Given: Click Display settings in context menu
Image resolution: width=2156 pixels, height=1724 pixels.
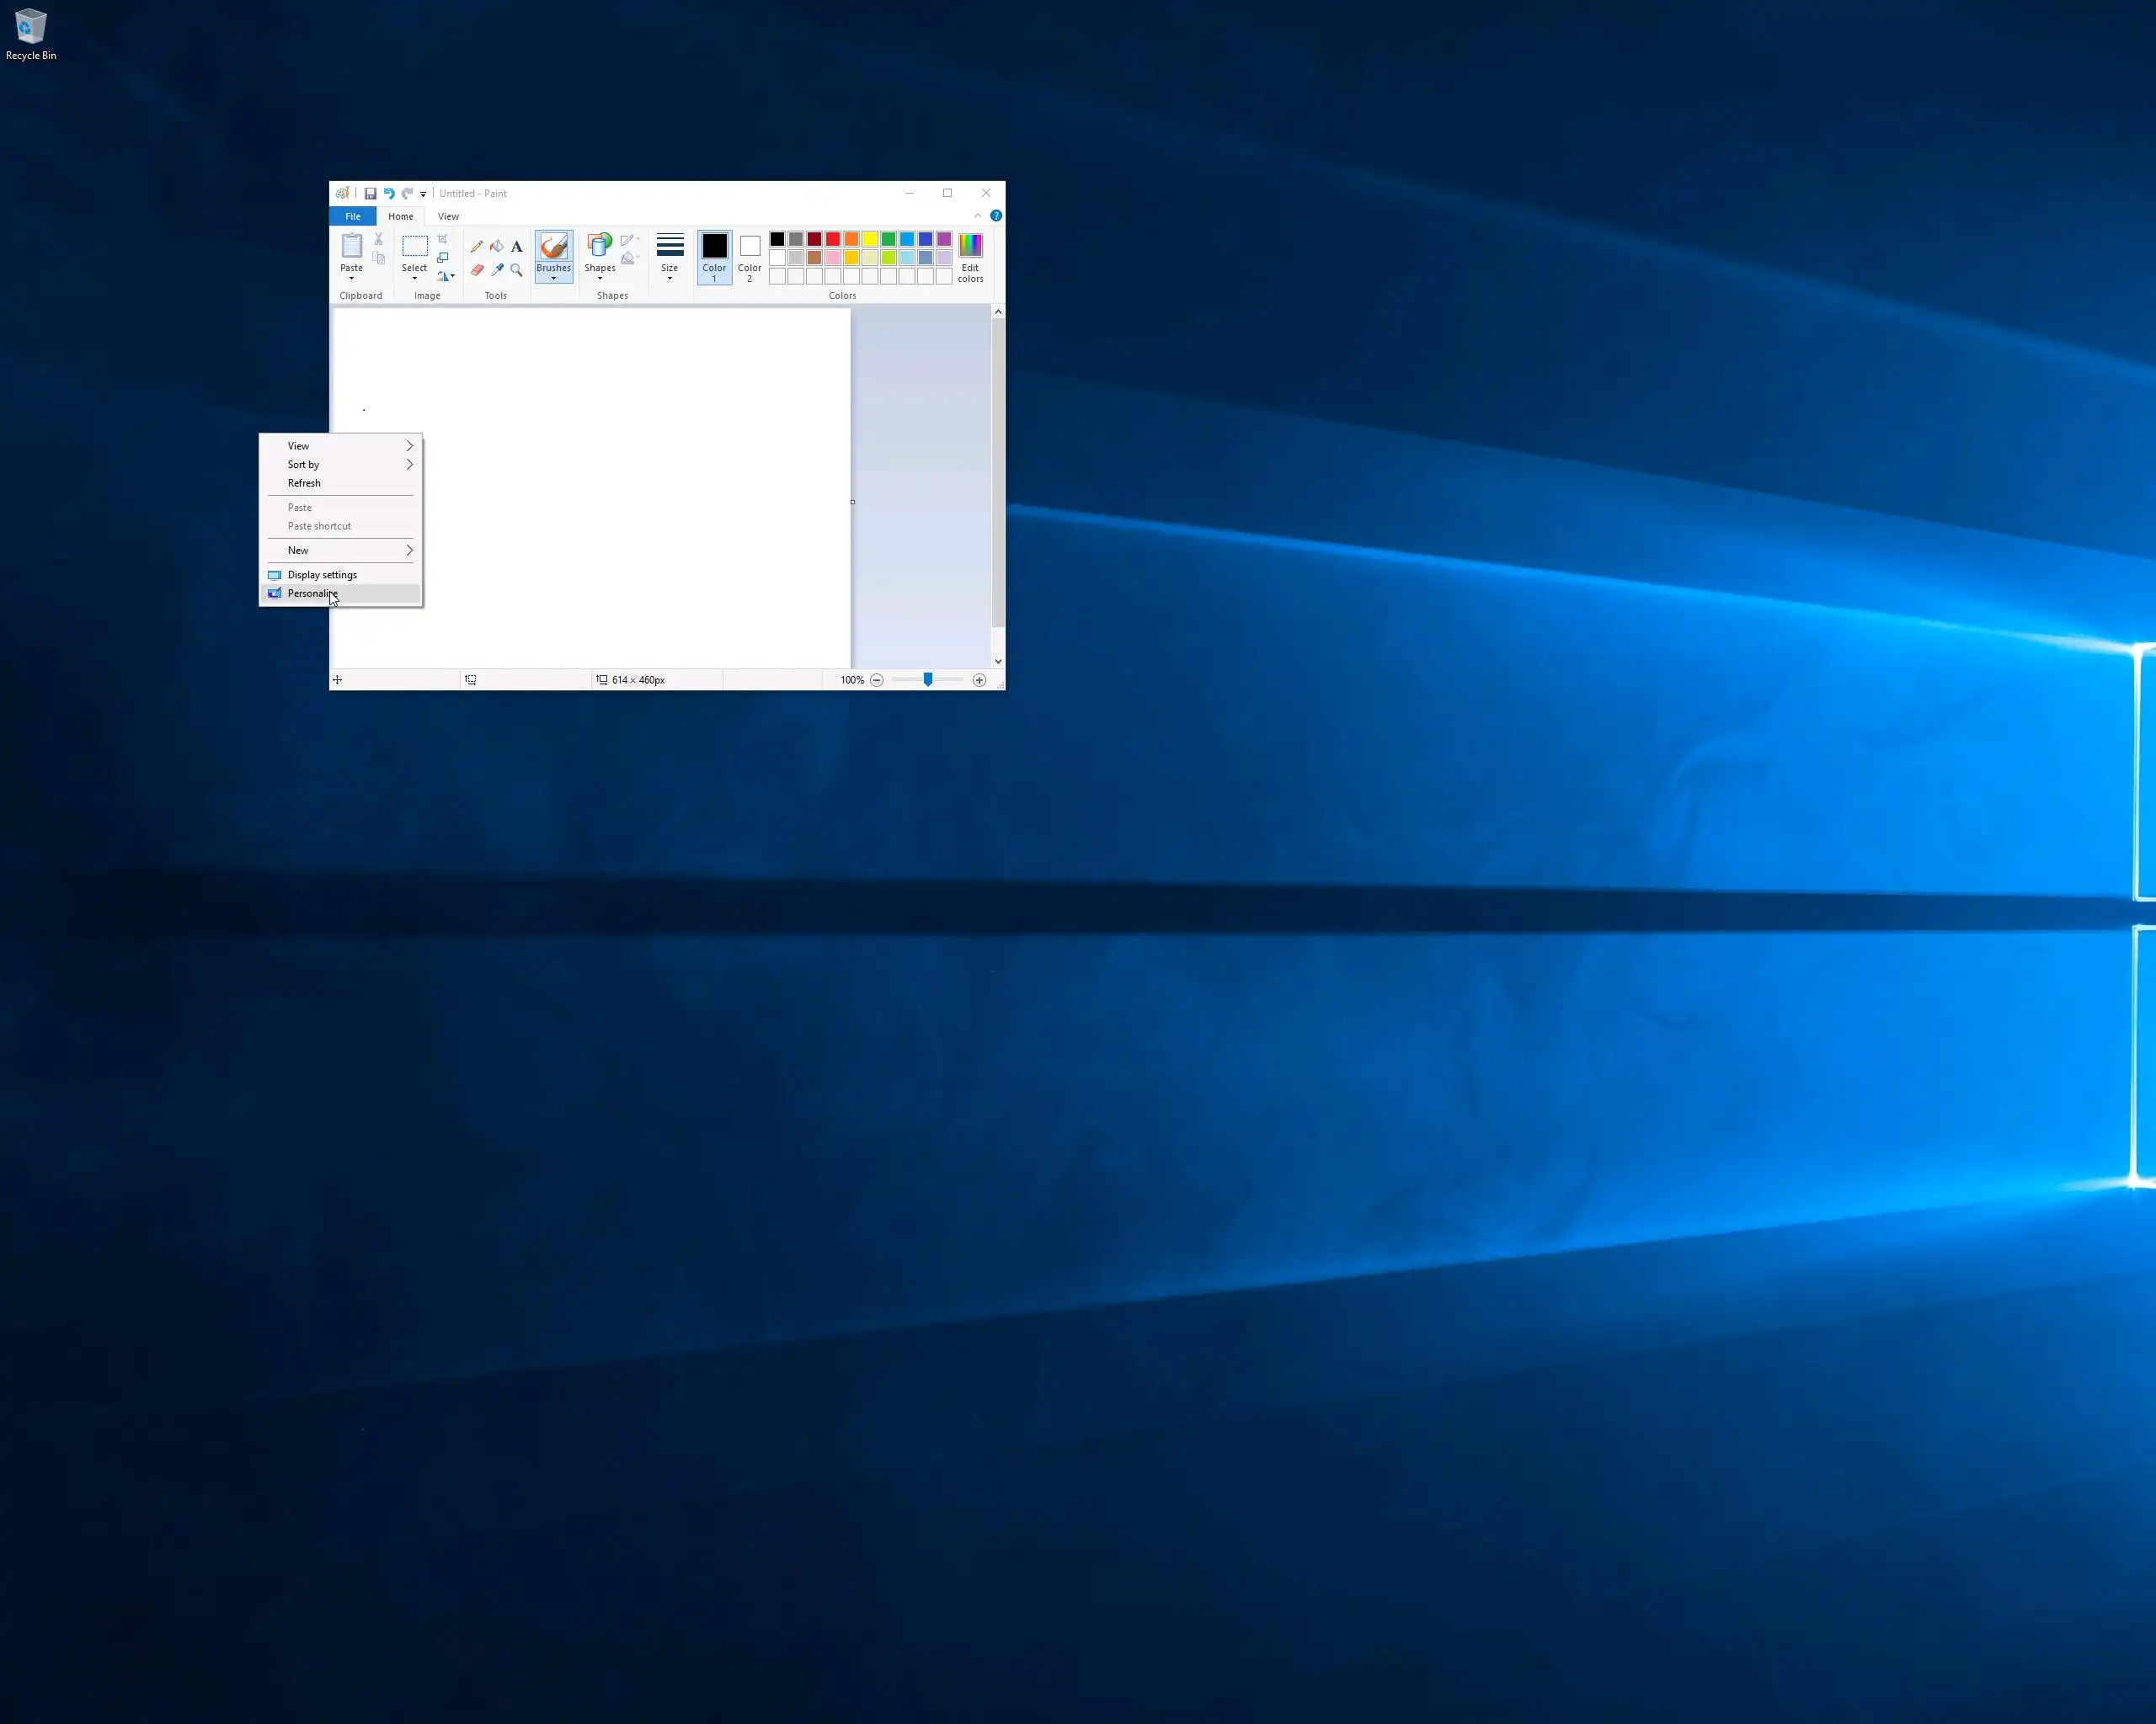Looking at the screenshot, I should point(322,576).
